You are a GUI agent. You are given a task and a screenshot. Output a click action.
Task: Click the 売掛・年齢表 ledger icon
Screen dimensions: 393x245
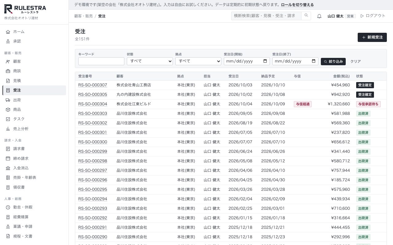click(x=8, y=178)
